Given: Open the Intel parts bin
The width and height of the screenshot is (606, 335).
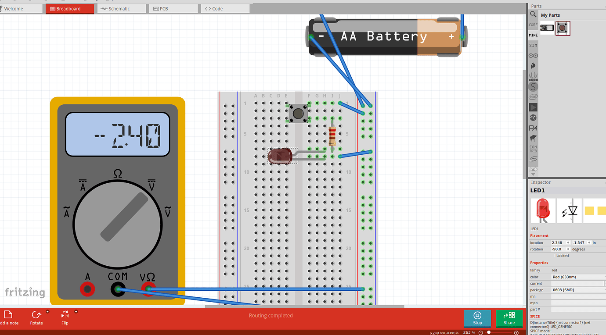Looking at the screenshot, I should coord(533,96).
